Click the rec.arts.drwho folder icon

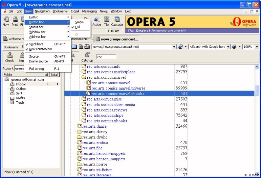tap(79, 137)
